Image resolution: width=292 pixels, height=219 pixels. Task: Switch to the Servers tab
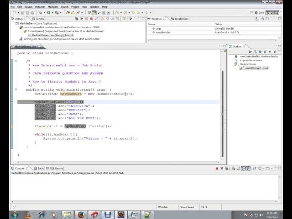(38, 19)
